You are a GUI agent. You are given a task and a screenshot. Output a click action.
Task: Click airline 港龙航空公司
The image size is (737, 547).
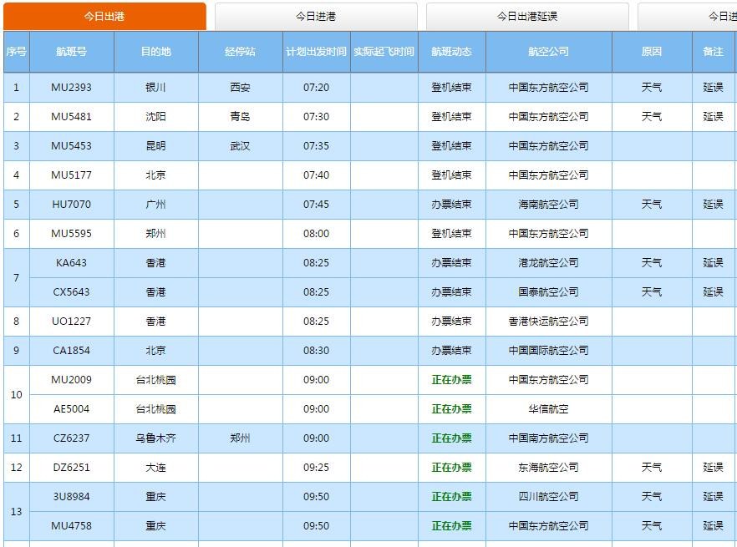(548, 263)
